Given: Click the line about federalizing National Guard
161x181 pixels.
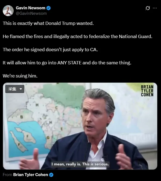Looking at the screenshot, I should click(77, 36).
